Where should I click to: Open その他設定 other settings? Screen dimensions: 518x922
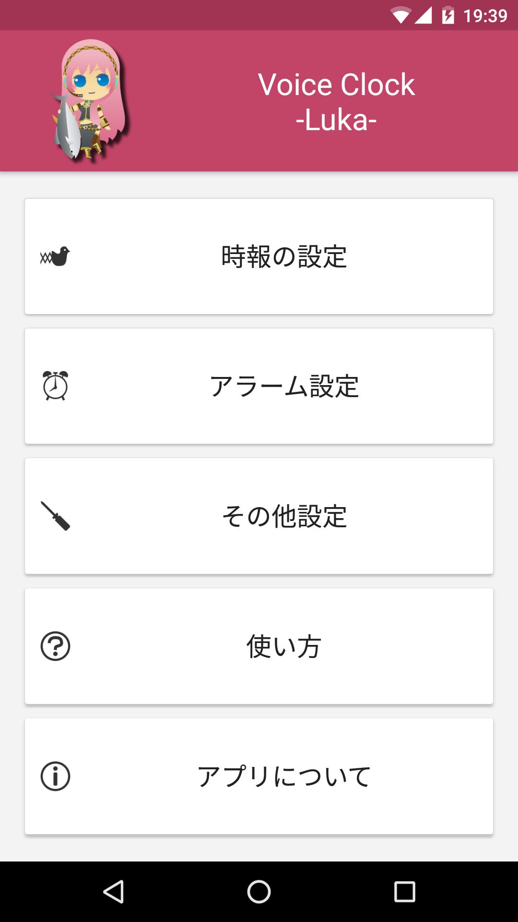[259, 516]
